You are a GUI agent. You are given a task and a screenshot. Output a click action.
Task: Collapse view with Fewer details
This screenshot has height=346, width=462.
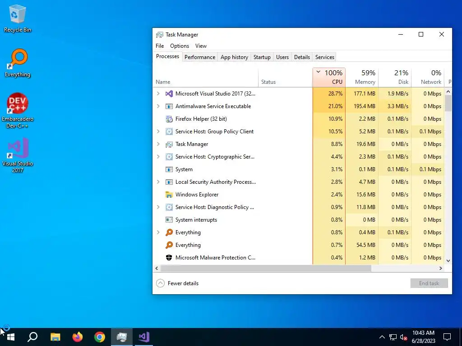pos(177,283)
